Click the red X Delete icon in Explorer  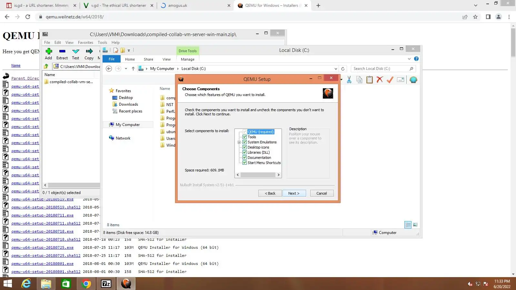point(380,80)
